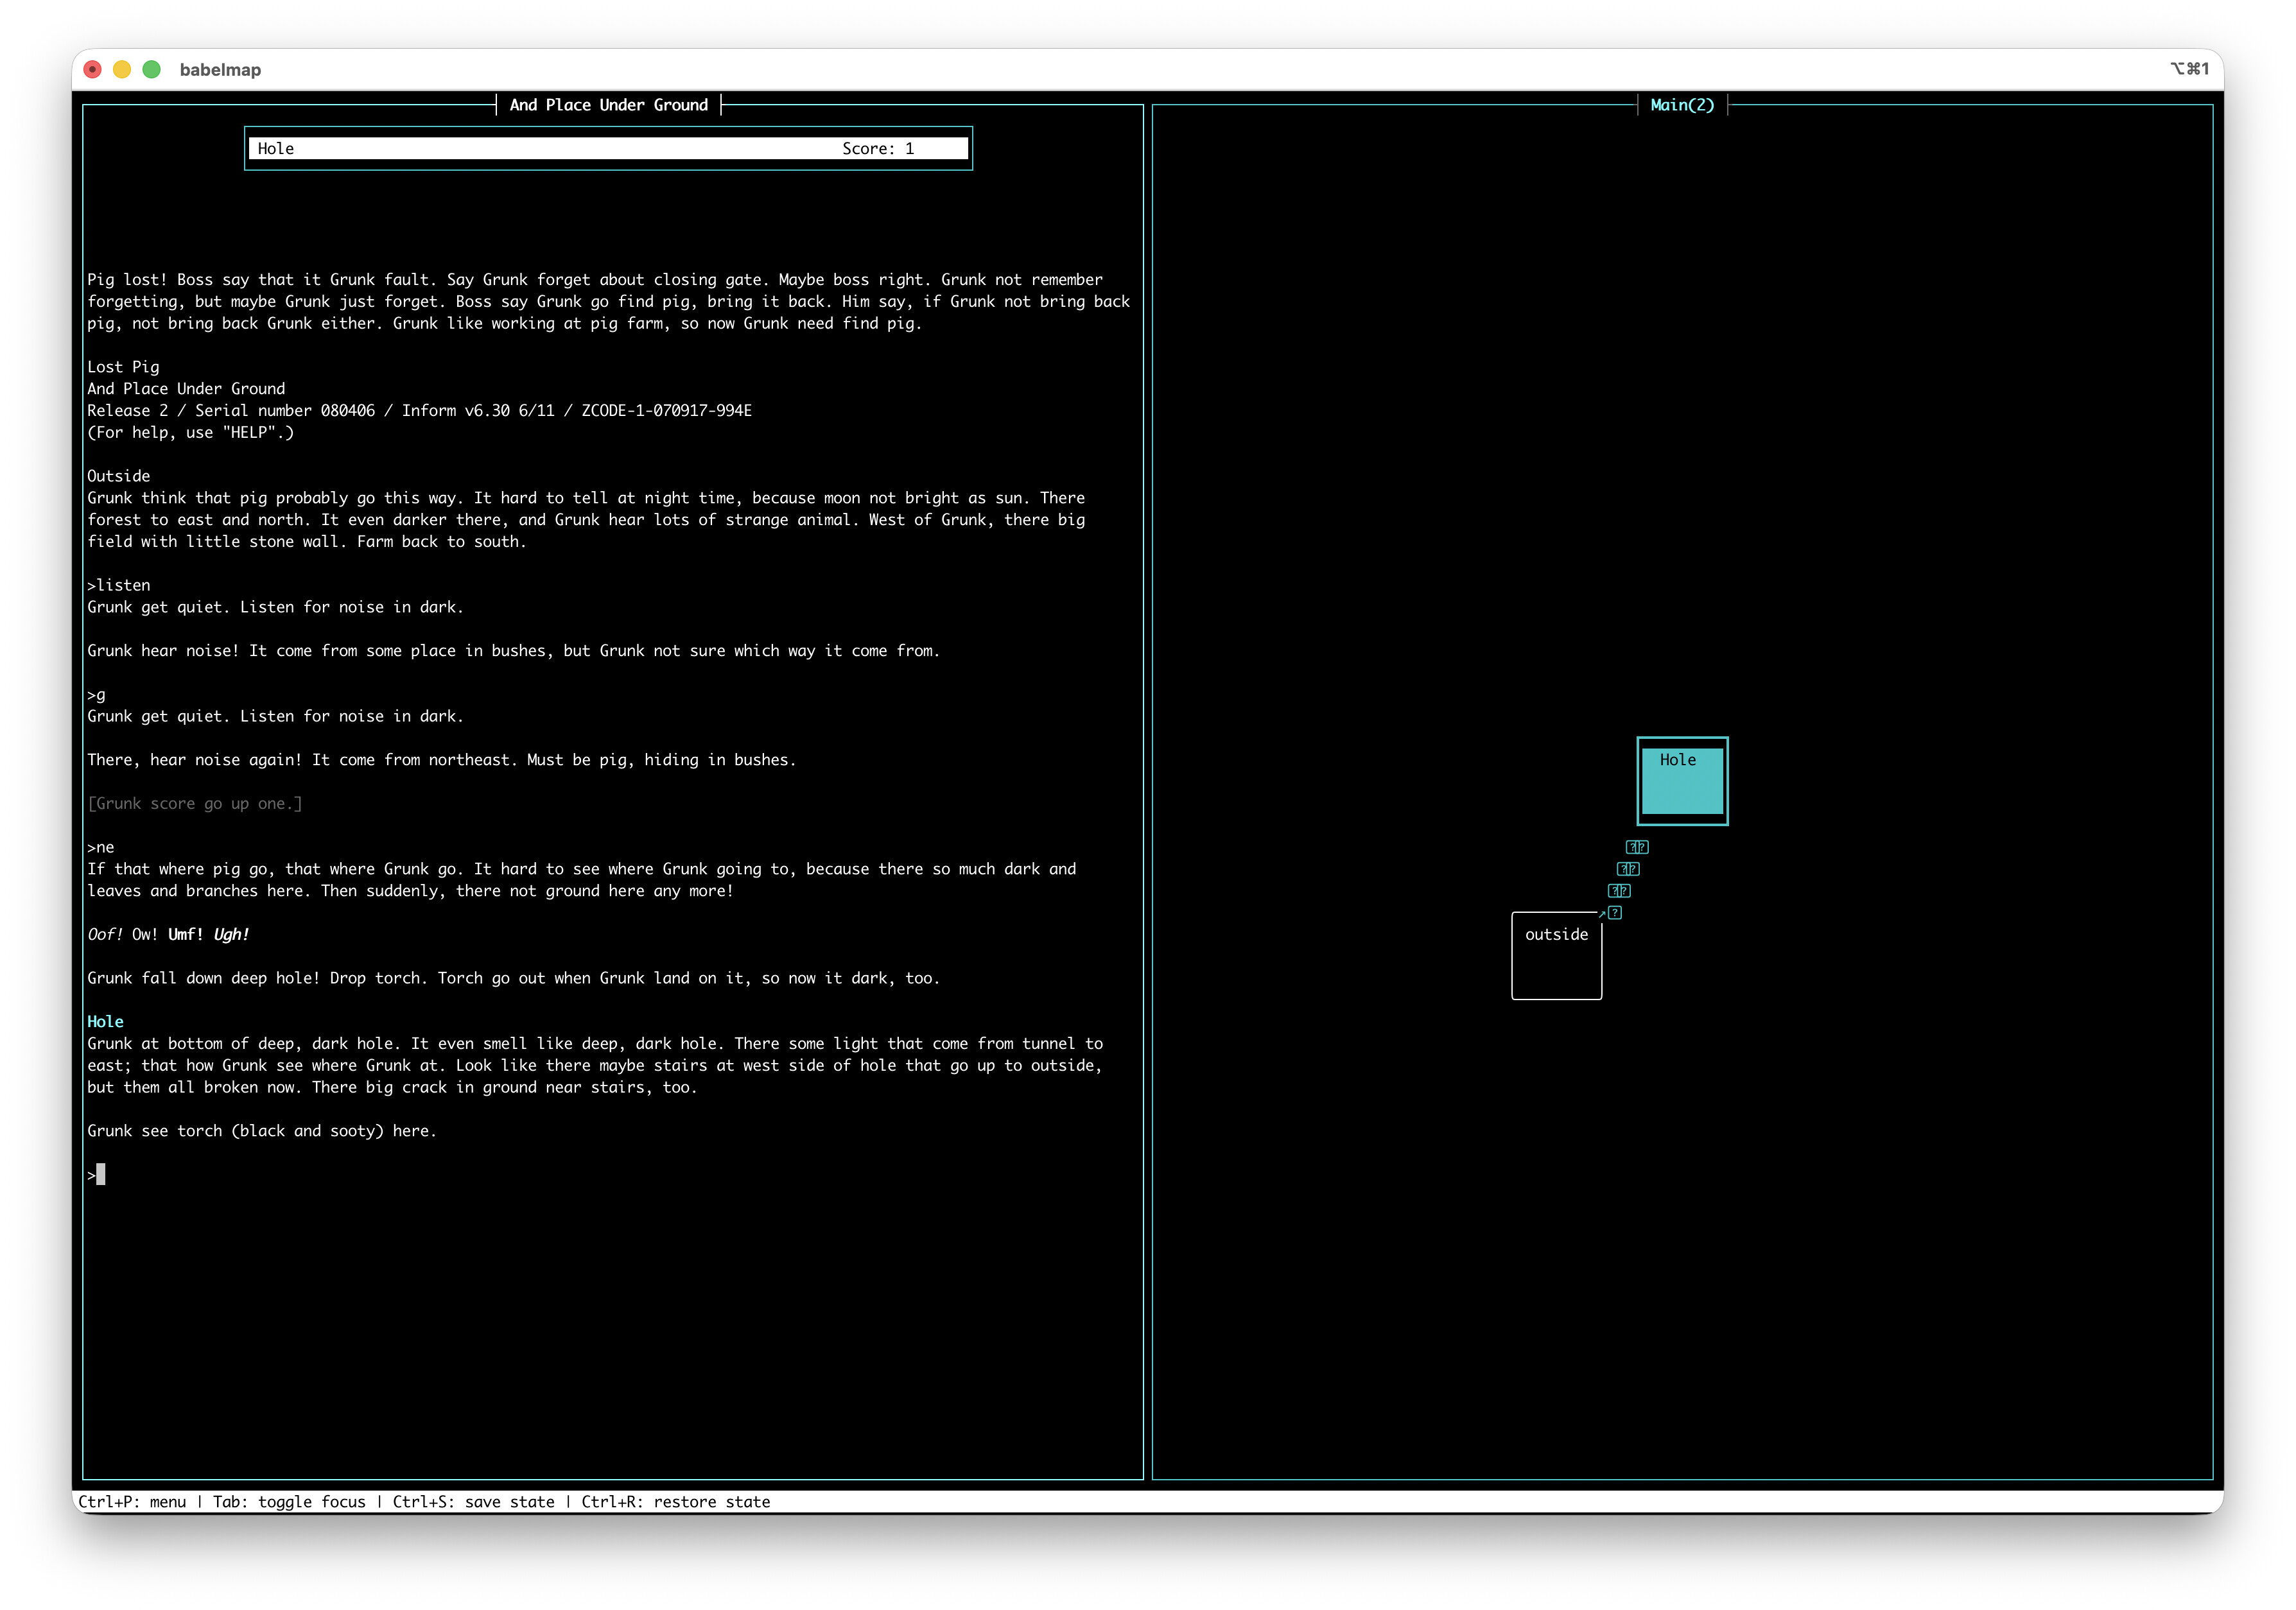Focus the And Place Under Ground panel title
The width and height of the screenshot is (2296, 1610).
point(608,105)
